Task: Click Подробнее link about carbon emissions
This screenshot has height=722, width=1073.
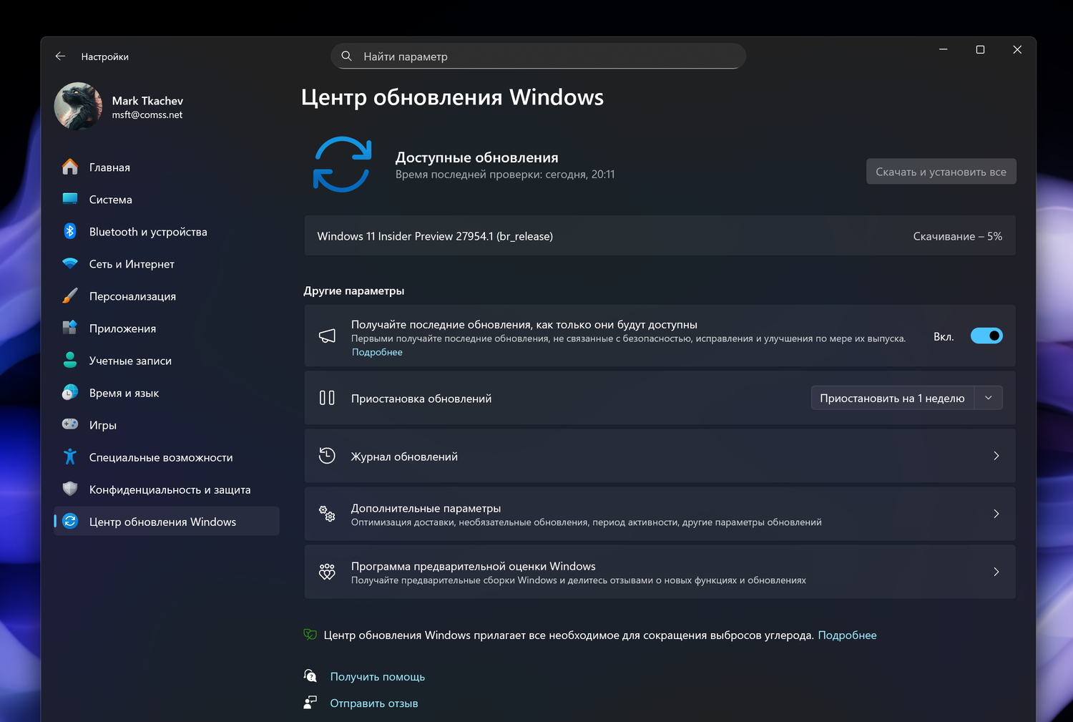Action: point(848,635)
